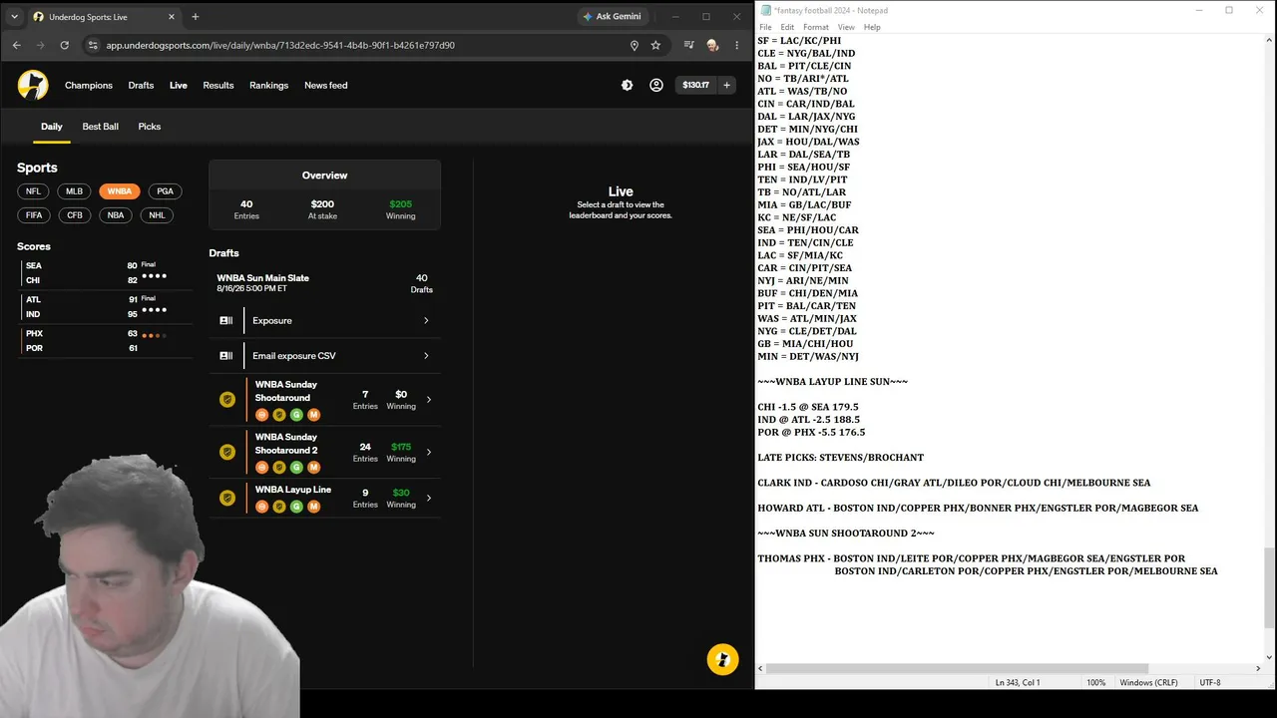
Task: Select the NBA sport filter
Action: (x=116, y=215)
